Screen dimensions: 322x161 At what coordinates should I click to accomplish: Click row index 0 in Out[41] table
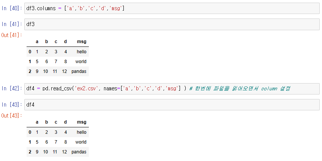30,52
